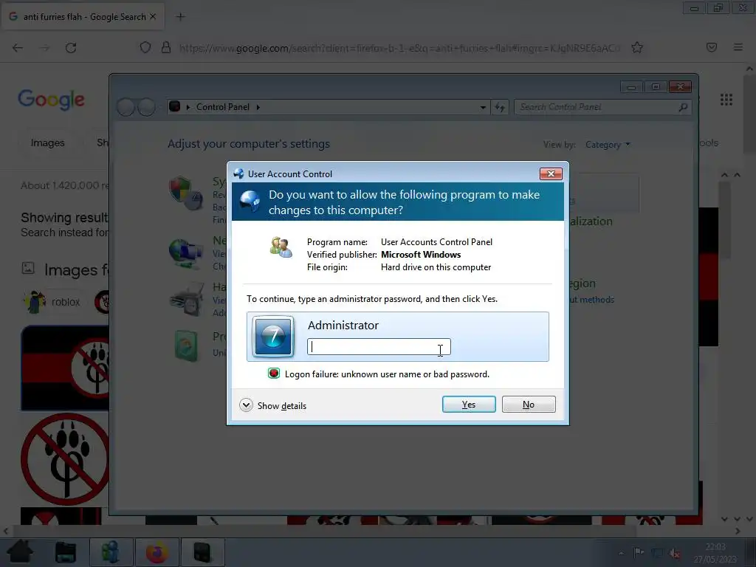Select the Administrator account picture

(x=273, y=336)
